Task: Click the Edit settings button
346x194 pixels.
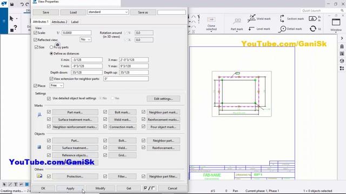Action: coord(163,99)
